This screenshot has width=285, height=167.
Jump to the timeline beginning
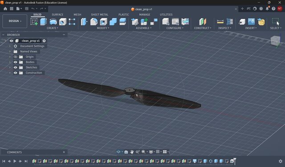pos(4,161)
